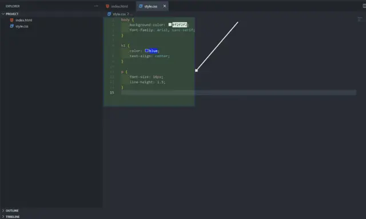Click the 'font-family: Arial, sans-serif;' line
The height and width of the screenshot is (219, 366).
tap(162, 30)
